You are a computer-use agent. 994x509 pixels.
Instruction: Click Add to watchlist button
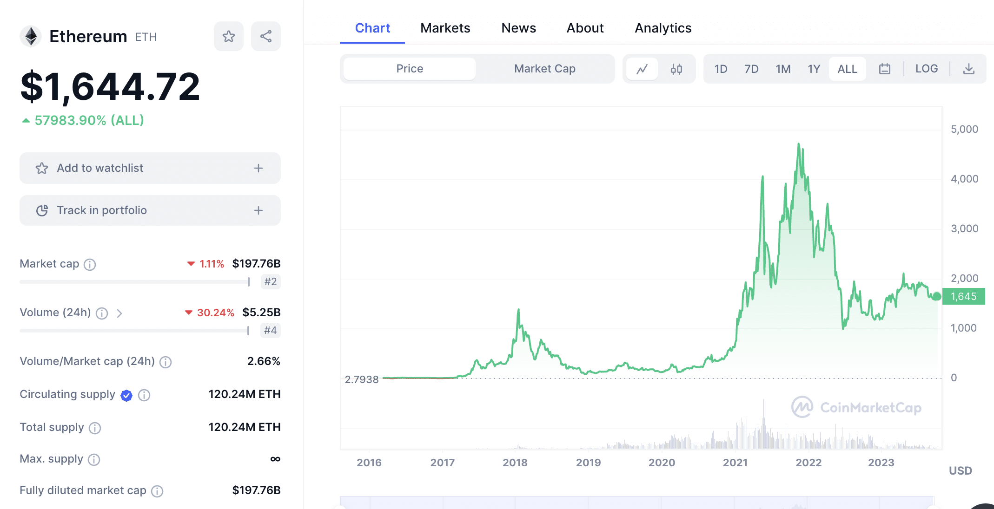click(150, 168)
